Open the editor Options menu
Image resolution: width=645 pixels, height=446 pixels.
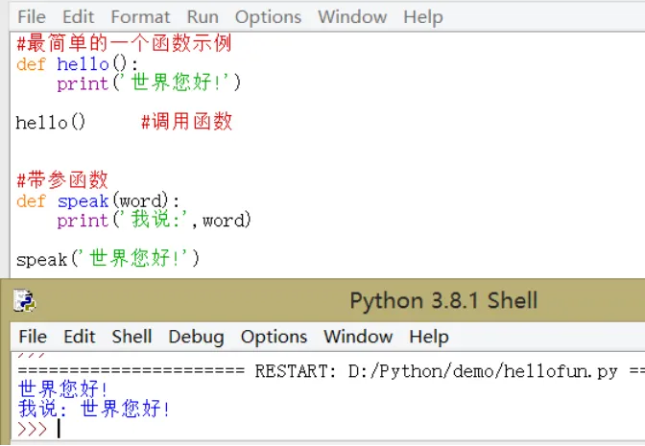(268, 17)
